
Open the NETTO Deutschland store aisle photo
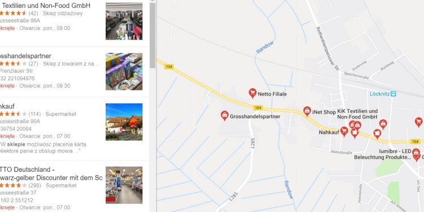(124, 185)
